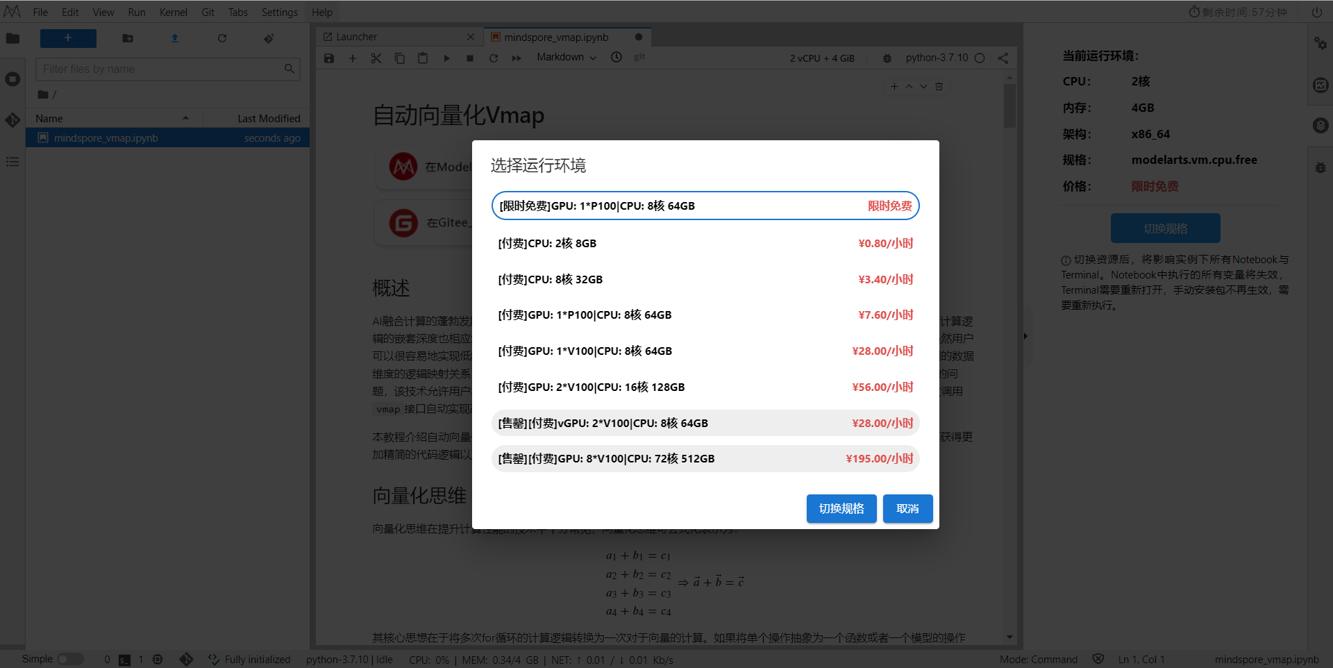Cut selected cells with the scissors icon
Screen dimensions: 1333x668
click(376, 58)
